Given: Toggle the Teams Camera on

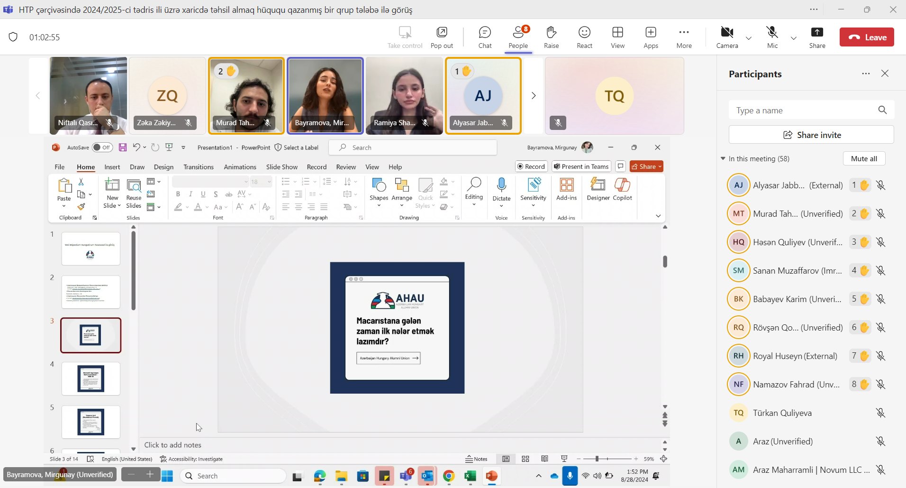Looking at the screenshot, I should tap(727, 37).
